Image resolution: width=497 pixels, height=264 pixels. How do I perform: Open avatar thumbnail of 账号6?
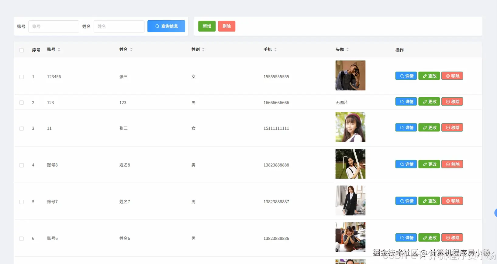pos(350,237)
